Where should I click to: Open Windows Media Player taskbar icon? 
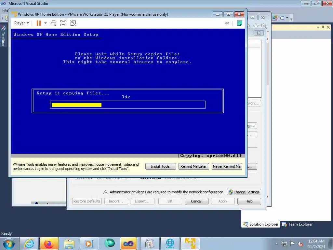pyautogui.click(x=89, y=243)
